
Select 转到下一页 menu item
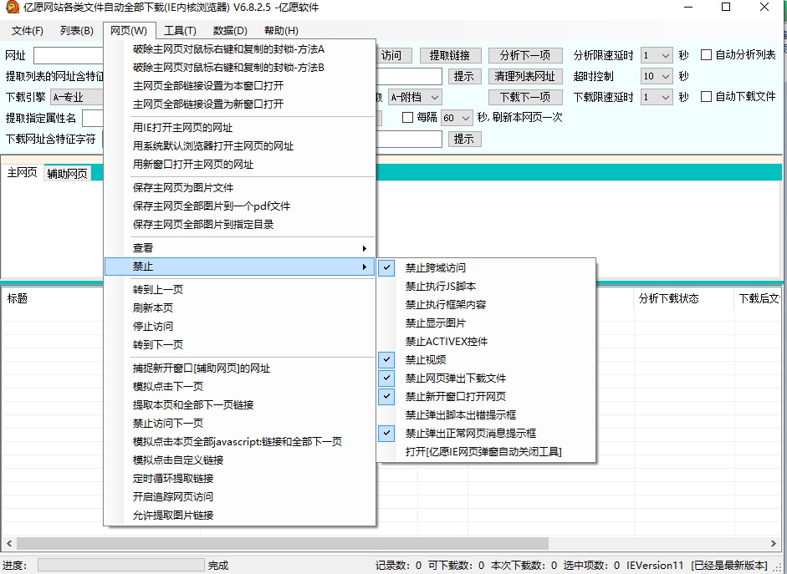[x=240, y=345]
